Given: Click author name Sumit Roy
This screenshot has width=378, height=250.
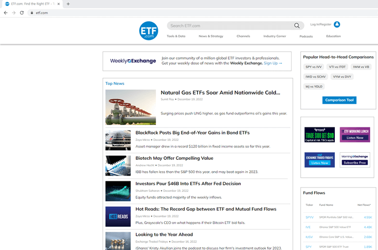Looking at the screenshot, I should tap(167, 99).
